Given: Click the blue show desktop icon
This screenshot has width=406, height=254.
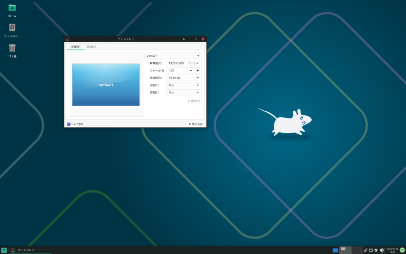Looking at the screenshot, I should (x=335, y=250).
